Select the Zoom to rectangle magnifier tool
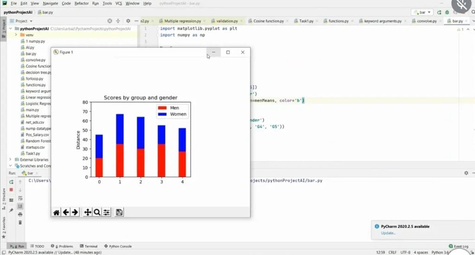 coord(97,212)
